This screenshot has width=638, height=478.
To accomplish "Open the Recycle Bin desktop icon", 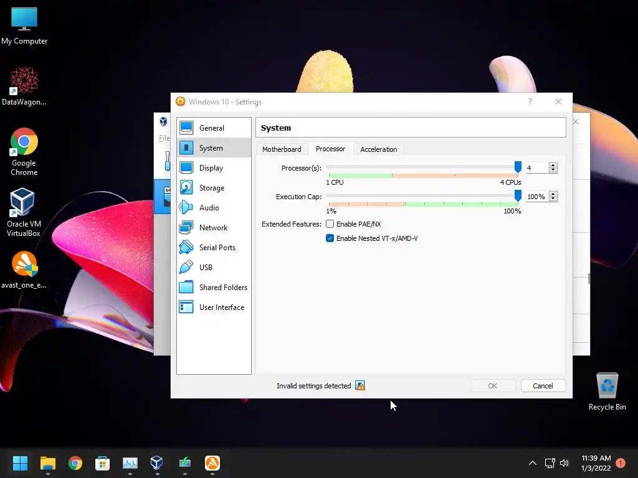I will pos(607,392).
